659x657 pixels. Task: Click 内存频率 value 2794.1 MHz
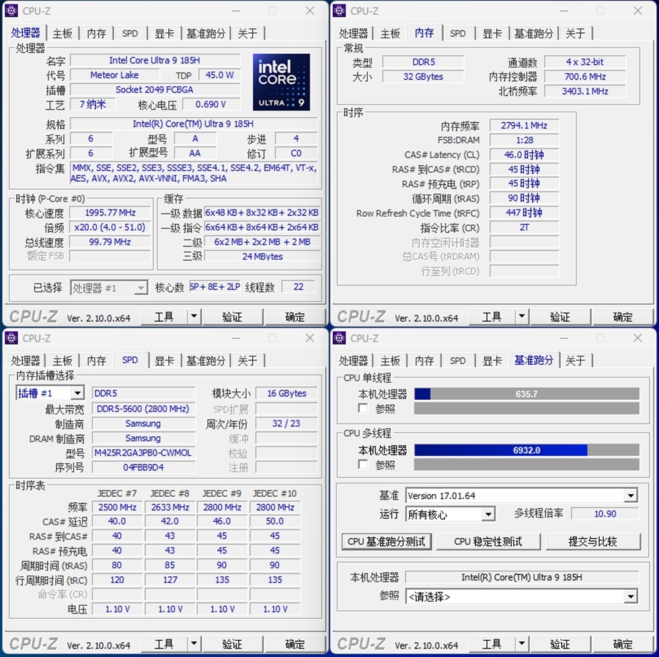tap(524, 126)
